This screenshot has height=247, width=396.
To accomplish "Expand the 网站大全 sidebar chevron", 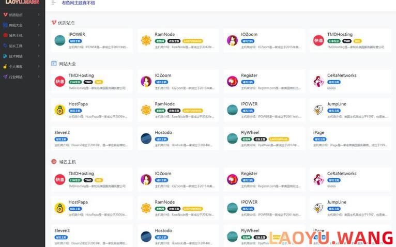I will (x=39, y=25).
